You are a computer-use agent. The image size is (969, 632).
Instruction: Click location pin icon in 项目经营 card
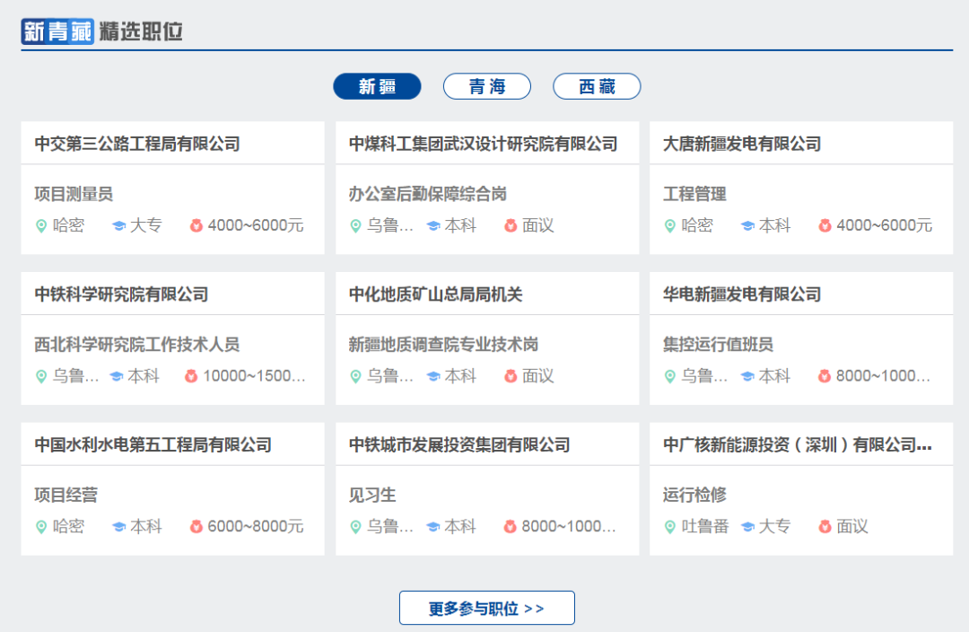point(41,526)
